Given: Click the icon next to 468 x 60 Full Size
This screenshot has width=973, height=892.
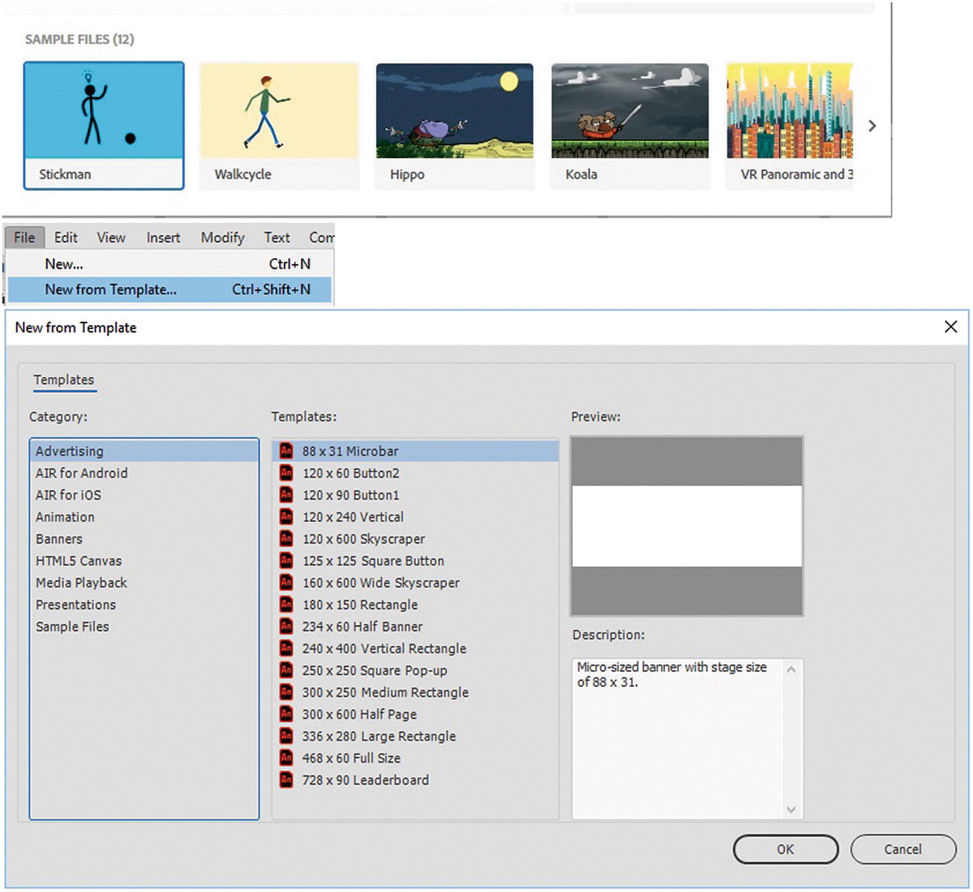Looking at the screenshot, I should click(287, 758).
